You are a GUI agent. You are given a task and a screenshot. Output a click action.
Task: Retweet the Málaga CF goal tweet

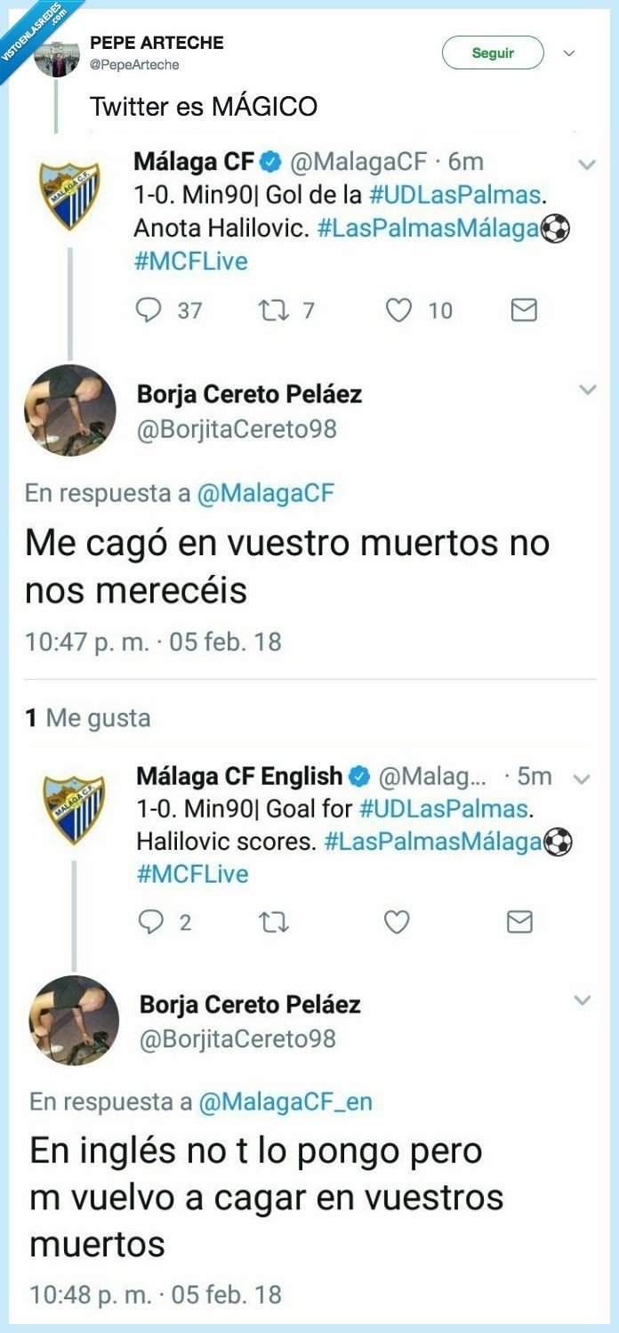276,310
